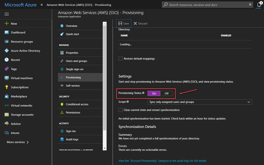Click the Discard button
The width and height of the screenshot is (264, 165).
[x=141, y=23]
